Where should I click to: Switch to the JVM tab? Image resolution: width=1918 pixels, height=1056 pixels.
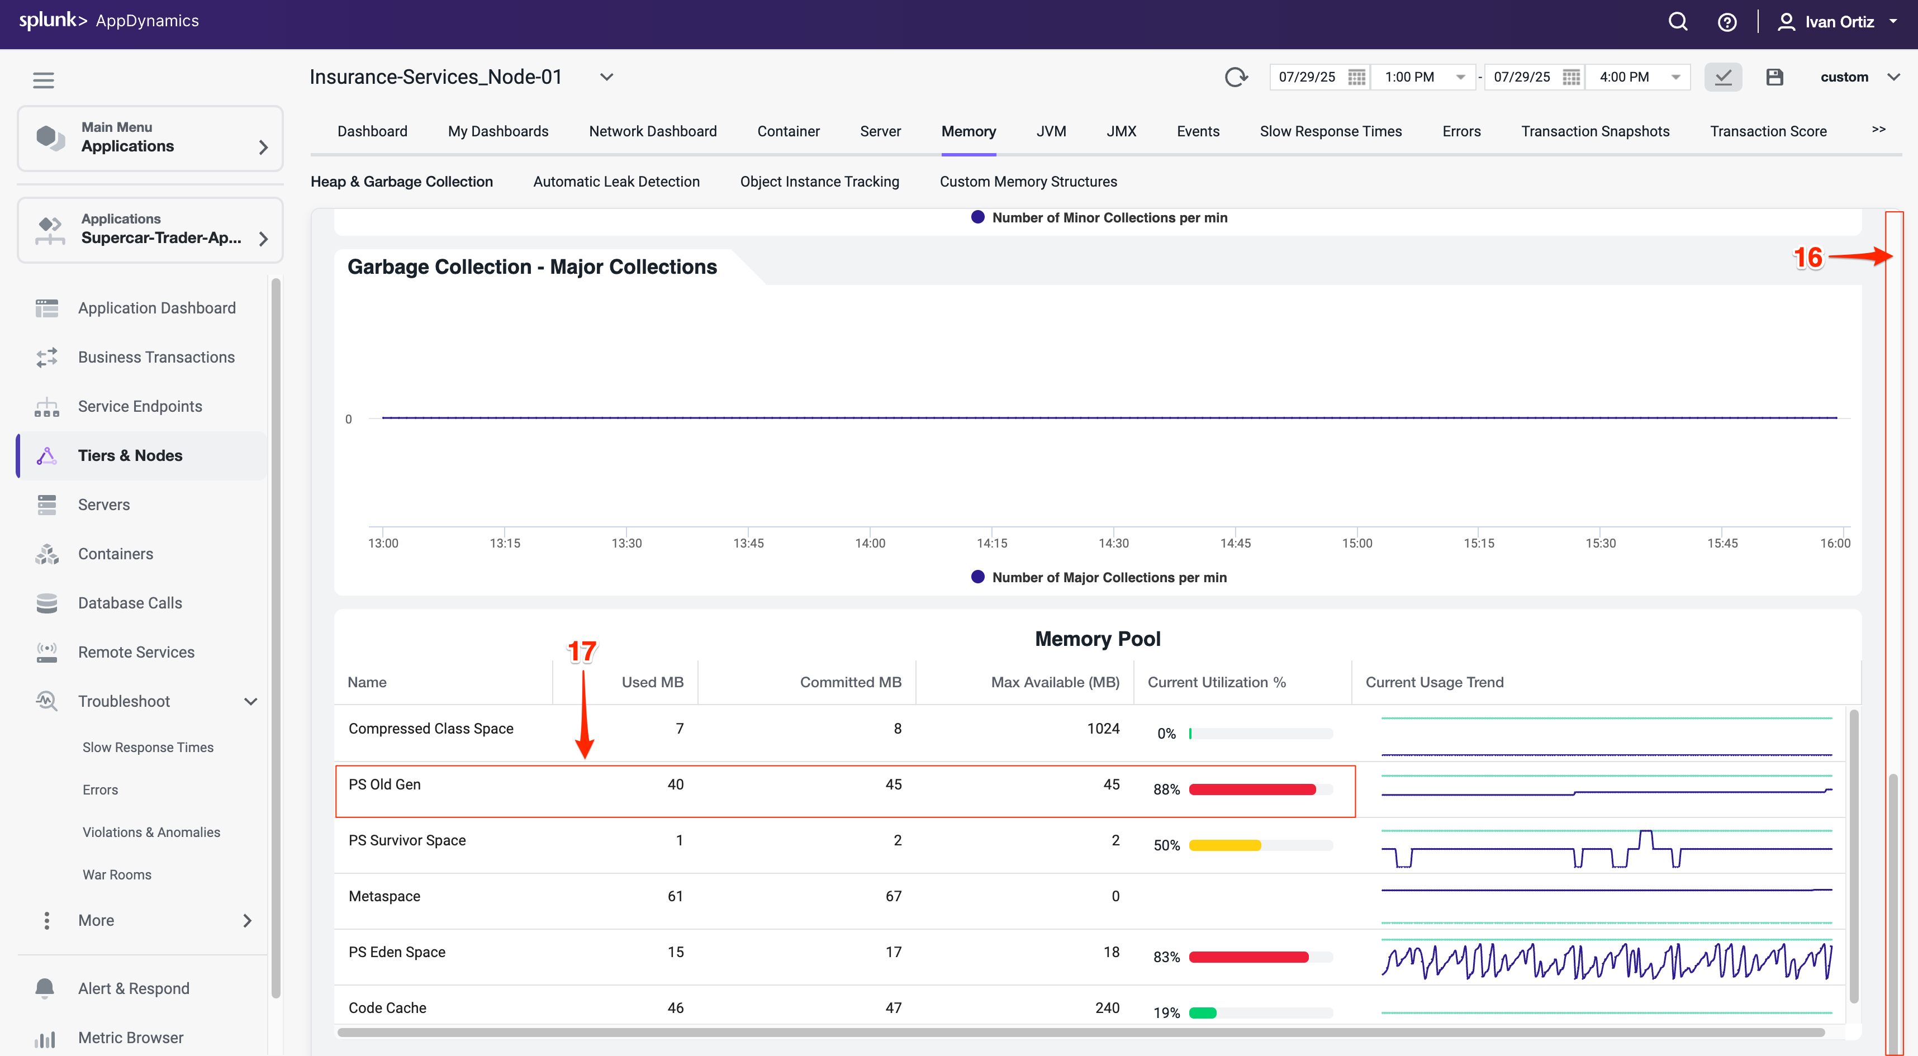pyautogui.click(x=1051, y=131)
